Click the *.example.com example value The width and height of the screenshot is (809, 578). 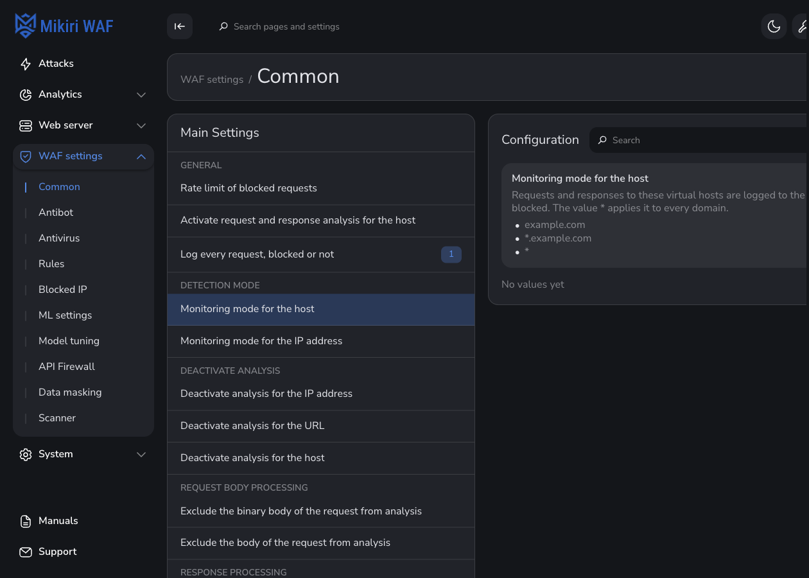point(558,238)
